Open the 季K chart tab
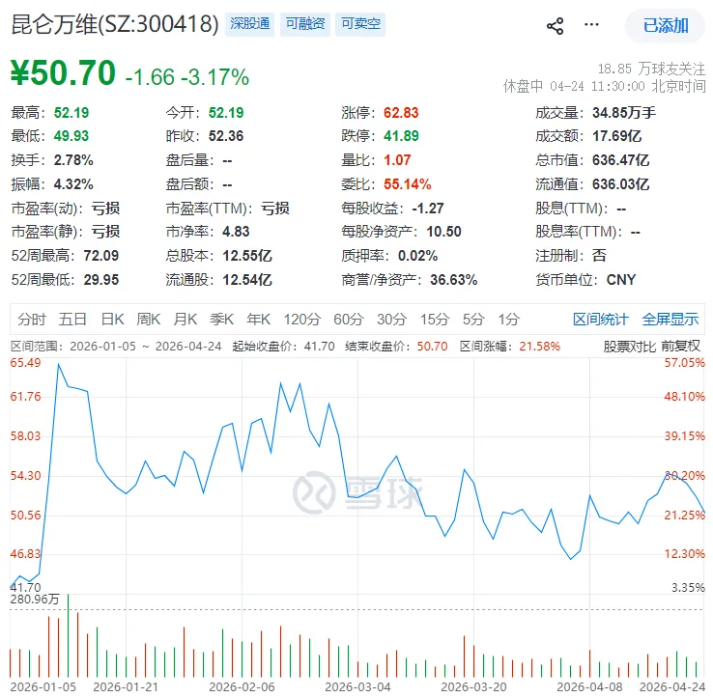This screenshot has width=713, height=698. tap(221, 320)
